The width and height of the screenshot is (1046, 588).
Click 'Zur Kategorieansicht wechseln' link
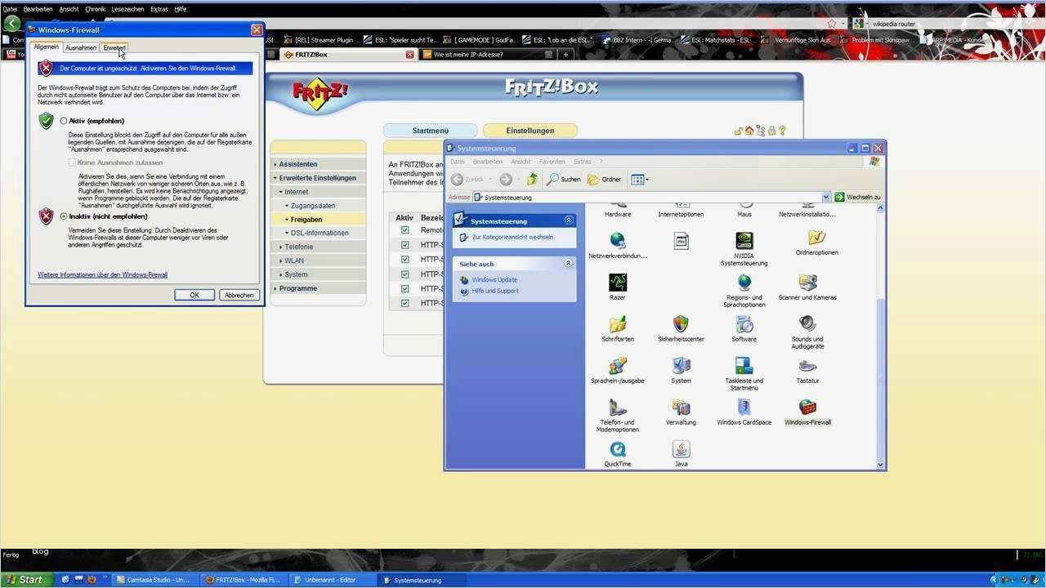tap(512, 237)
